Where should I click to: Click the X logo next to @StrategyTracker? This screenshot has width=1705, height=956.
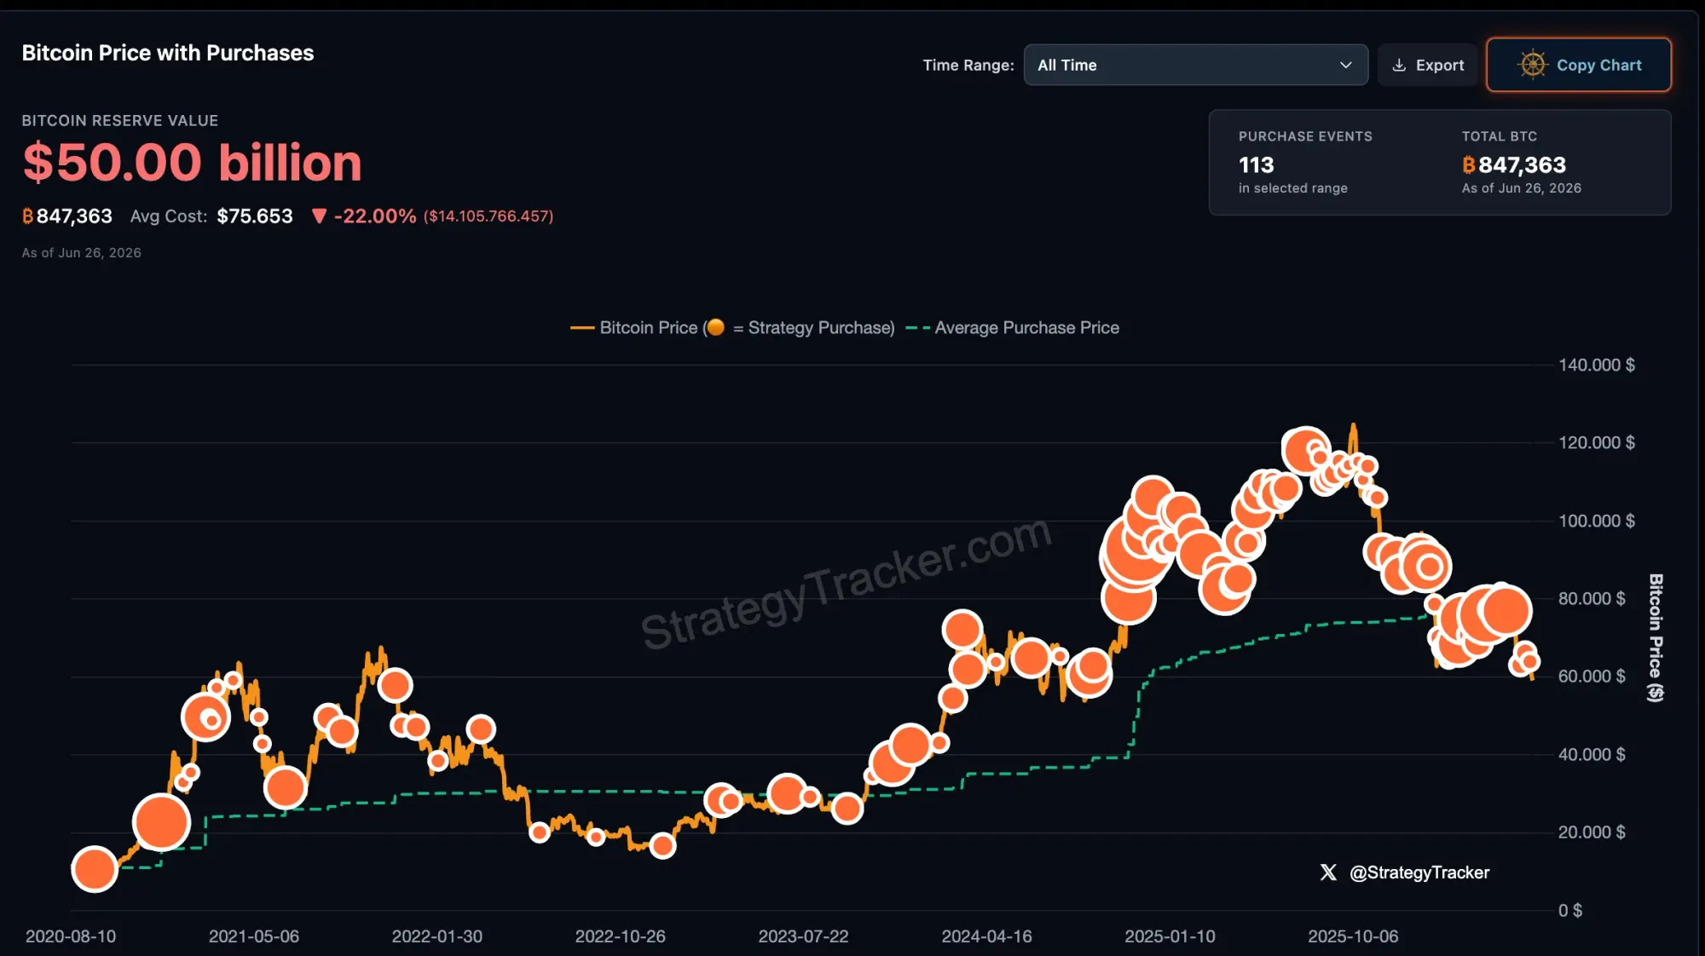(x=1328, y=872)
